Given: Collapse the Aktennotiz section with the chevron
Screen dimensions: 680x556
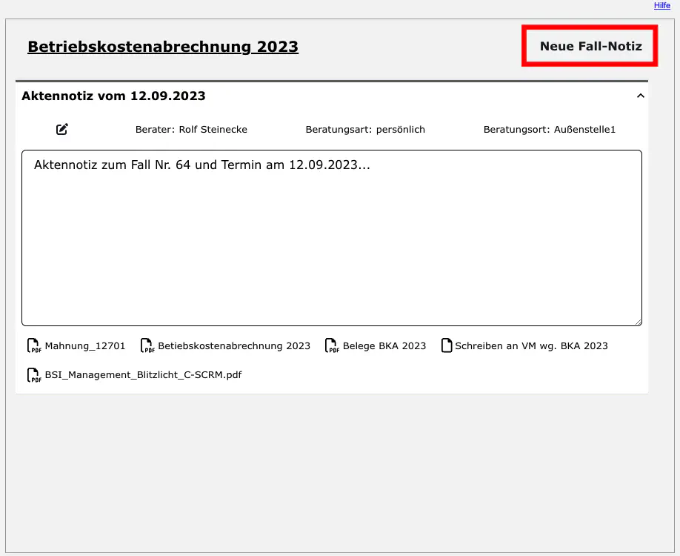Looking at the screenshot, I should click(x=641, y=96).
